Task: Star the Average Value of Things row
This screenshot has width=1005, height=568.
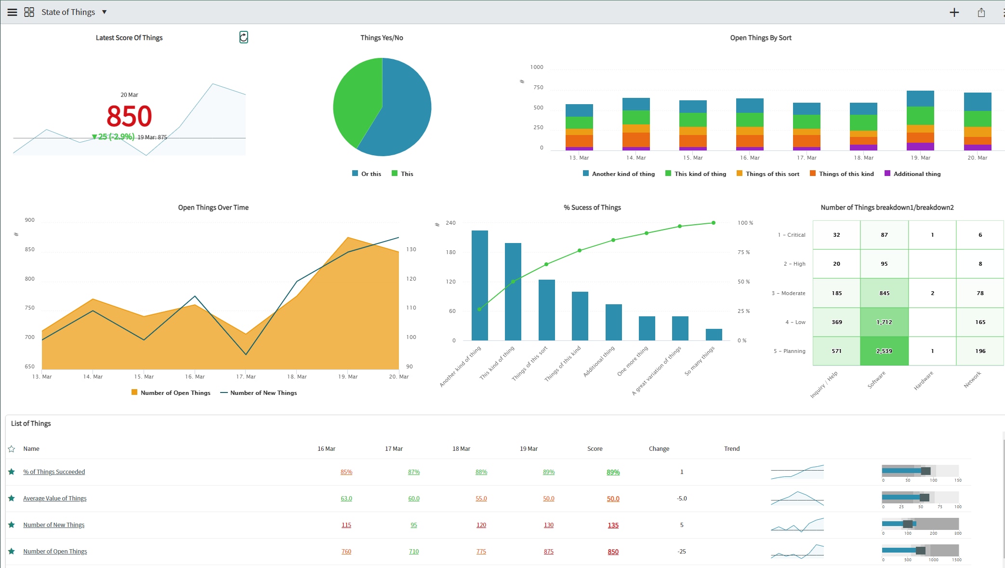Action: tap(12, 498)
